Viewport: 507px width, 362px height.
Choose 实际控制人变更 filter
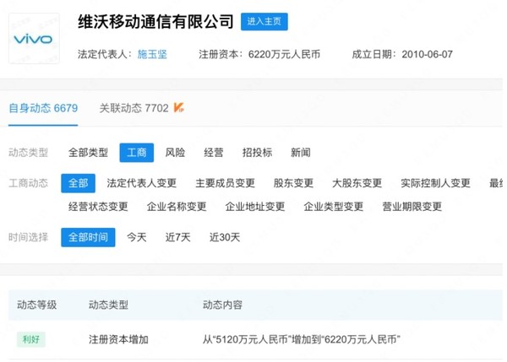click(435, 183)
